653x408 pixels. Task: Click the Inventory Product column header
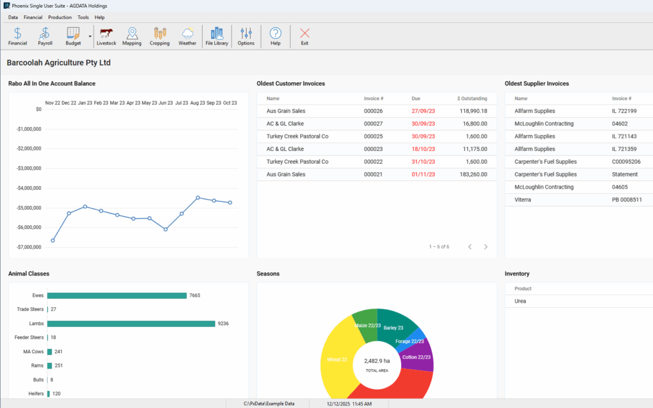(523, 289)
